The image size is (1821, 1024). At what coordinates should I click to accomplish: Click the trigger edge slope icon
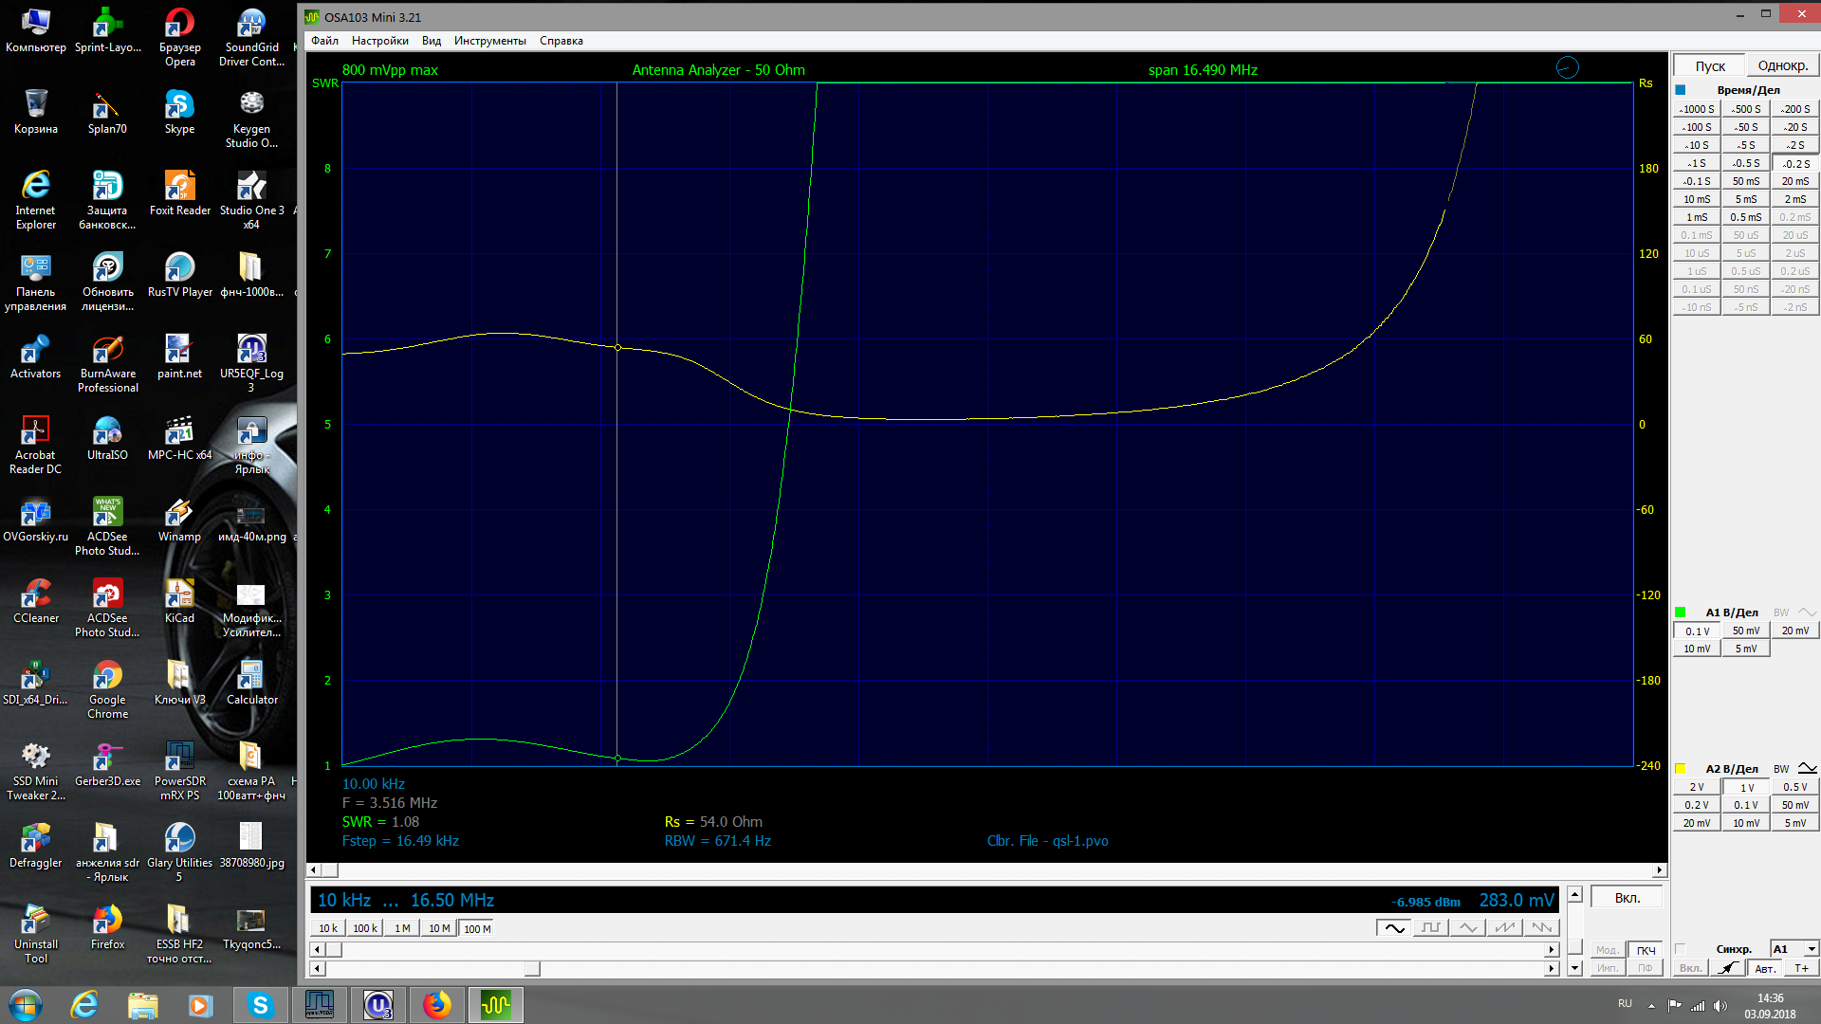(1728, 968)
